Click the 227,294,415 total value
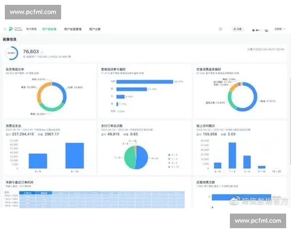291x233 pixels. pyautogui.click(x=23, y=134)
